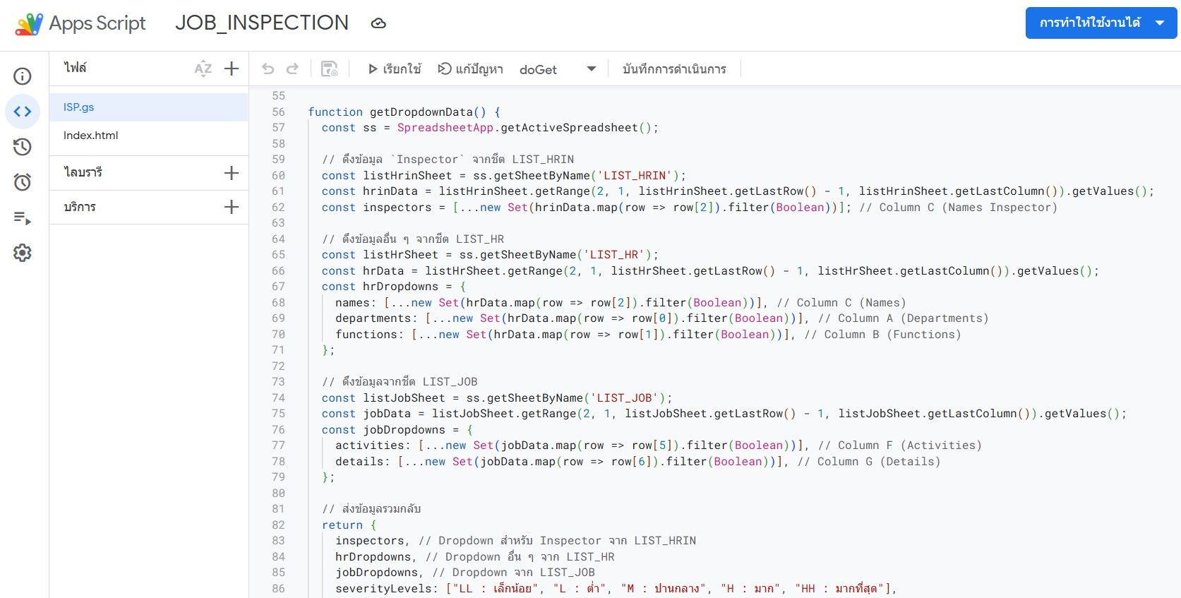Open the Index.html file
This screenshot has height=598, width=1181.
(91, 136)
